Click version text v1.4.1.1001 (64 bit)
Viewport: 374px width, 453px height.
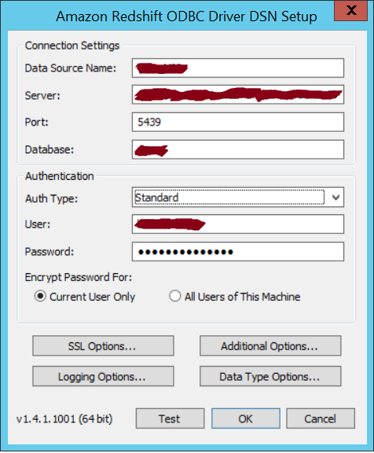(64, 418)
